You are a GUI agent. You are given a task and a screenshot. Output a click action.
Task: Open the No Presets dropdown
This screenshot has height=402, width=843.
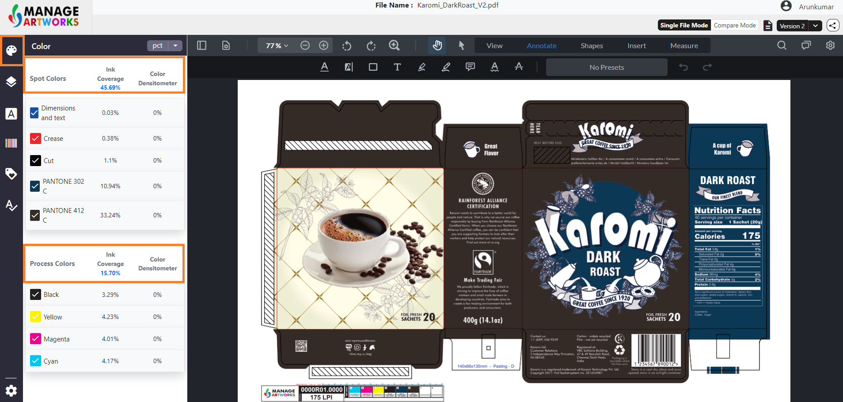(x=607, y=67)
